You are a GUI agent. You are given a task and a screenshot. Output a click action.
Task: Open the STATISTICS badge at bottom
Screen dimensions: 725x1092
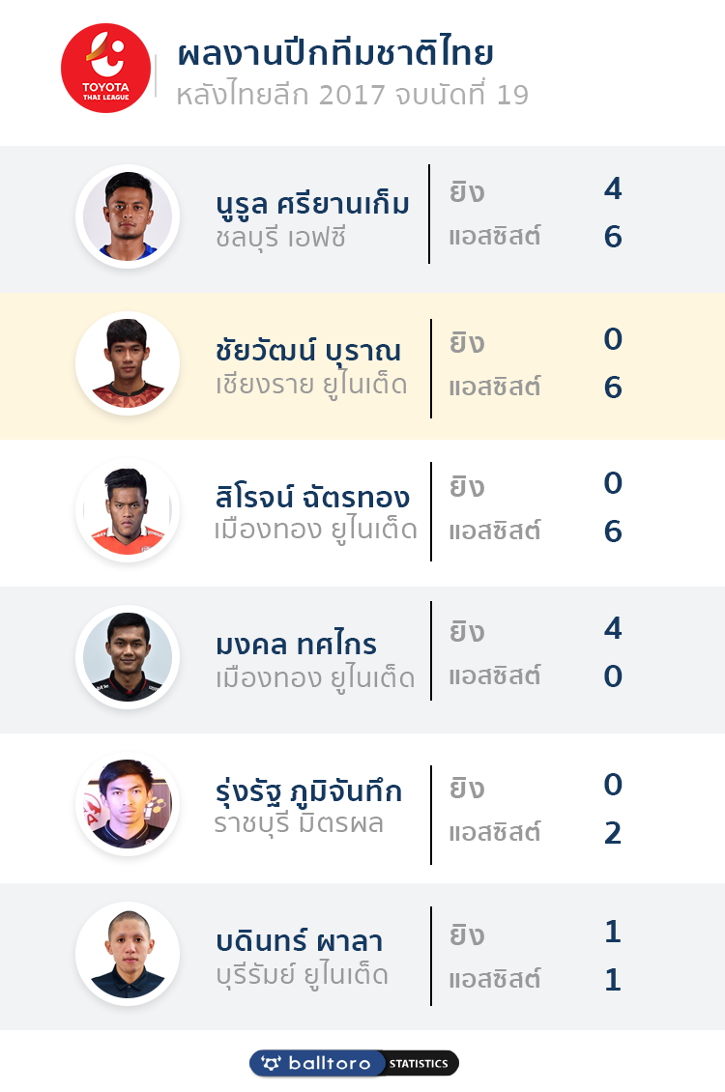point(419,1063)
